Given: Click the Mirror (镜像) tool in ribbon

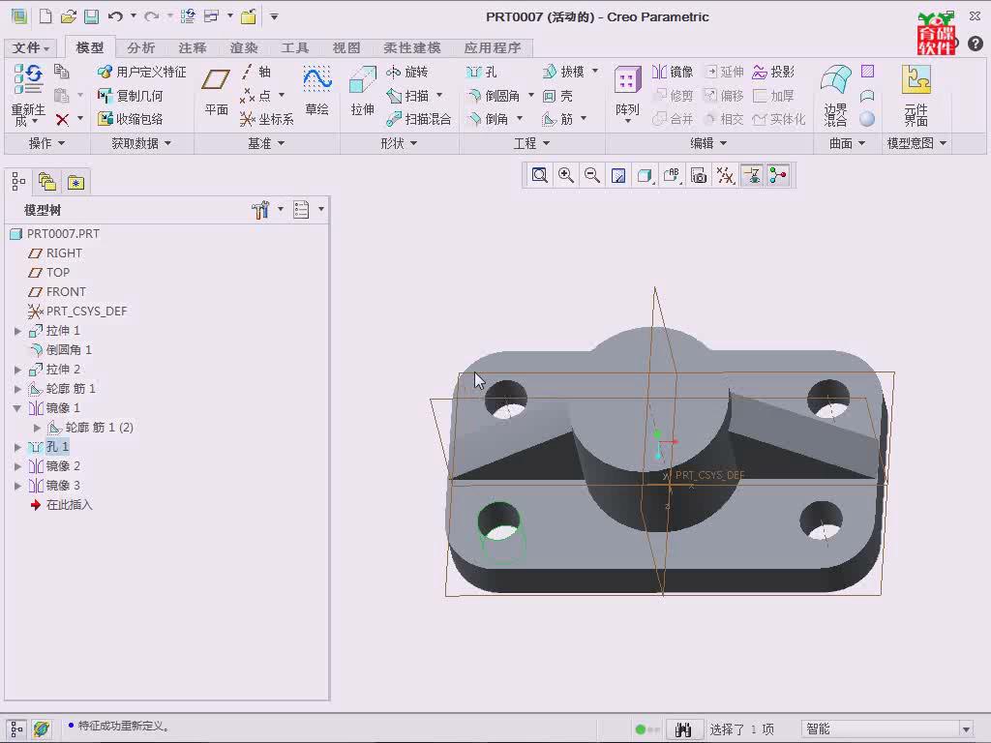Looking at the screenshot, I should coord(673,72).
